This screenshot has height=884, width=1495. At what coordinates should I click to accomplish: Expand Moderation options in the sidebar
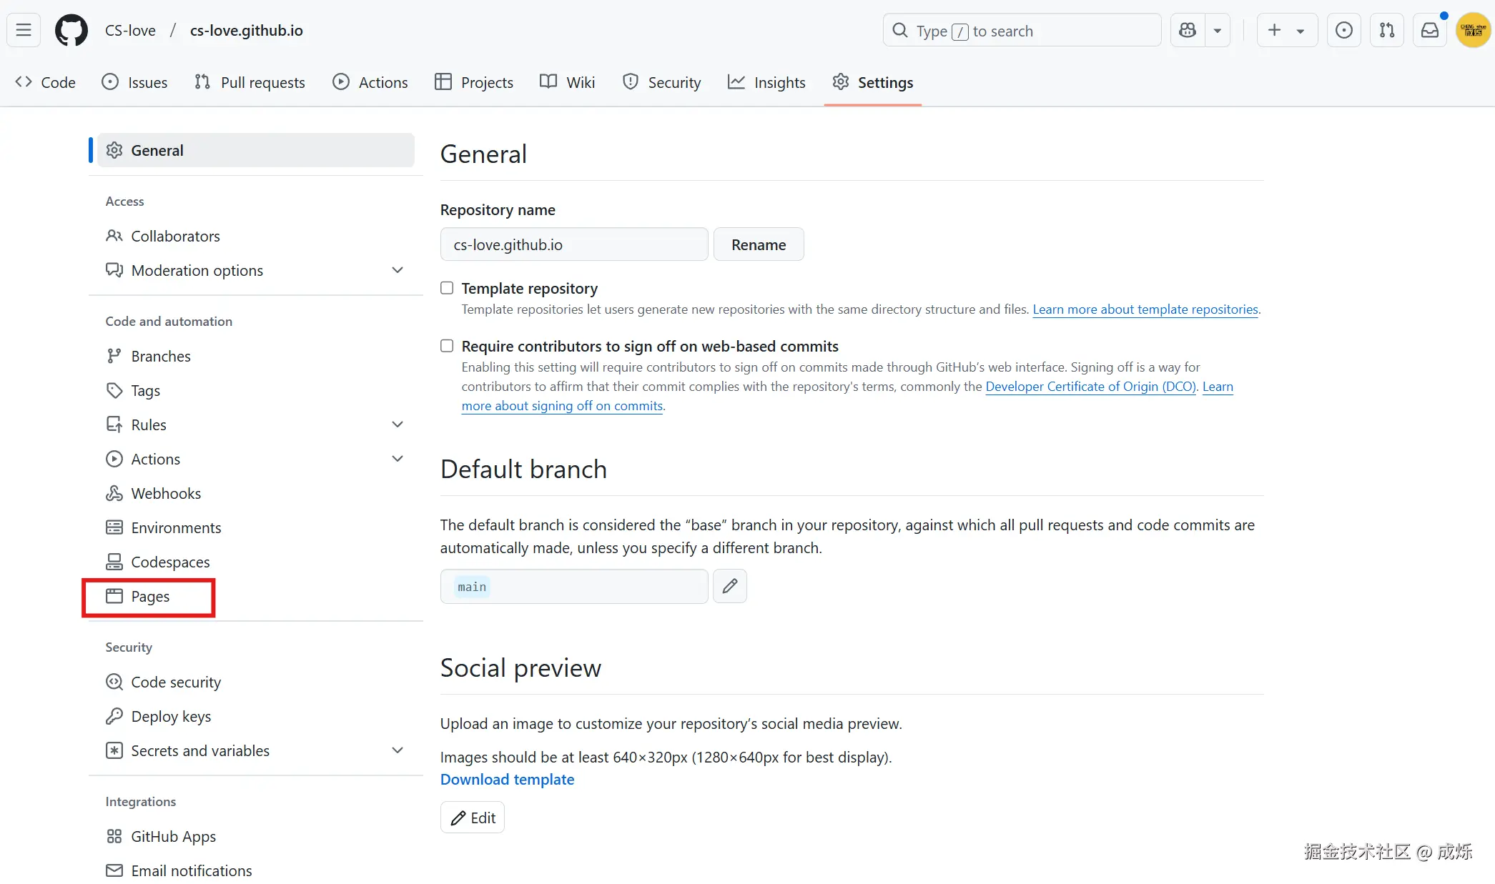click(x=398, y=270)
